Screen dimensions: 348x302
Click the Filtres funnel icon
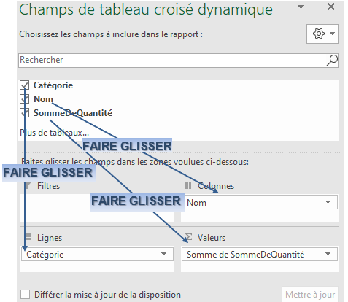(x=28, y=186)
